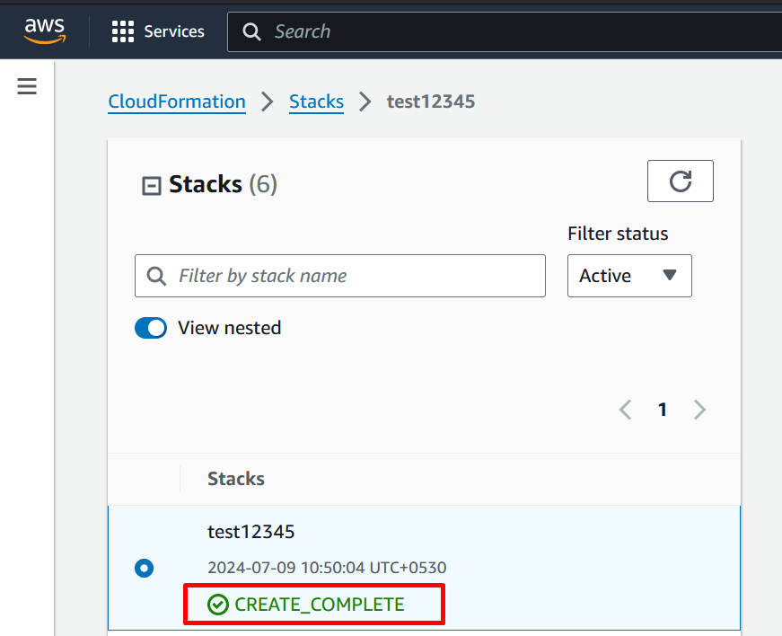Click the Stacks breadcrumb link
This screenshot has height=636, width=782.
pos(316,102)
